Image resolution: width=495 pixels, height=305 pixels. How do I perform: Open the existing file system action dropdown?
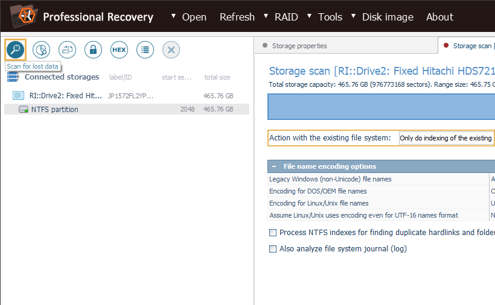(x=446, y=138)
